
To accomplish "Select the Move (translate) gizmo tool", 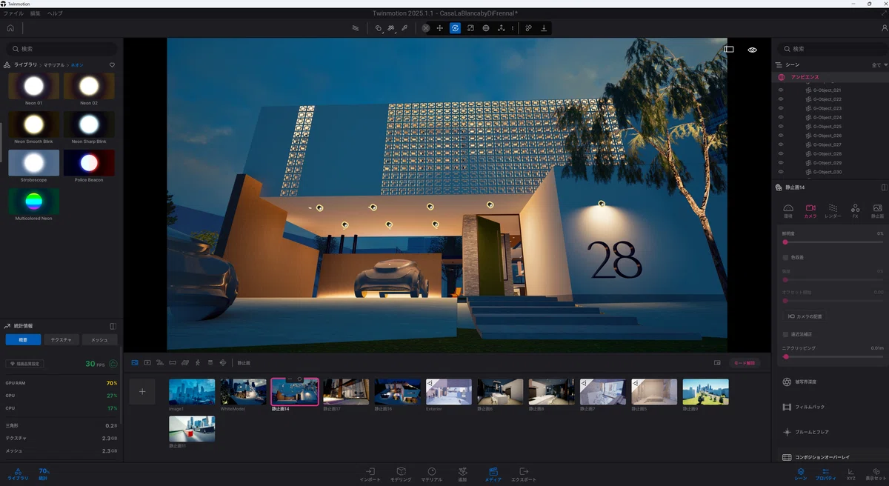I will [x=440, y=28].
